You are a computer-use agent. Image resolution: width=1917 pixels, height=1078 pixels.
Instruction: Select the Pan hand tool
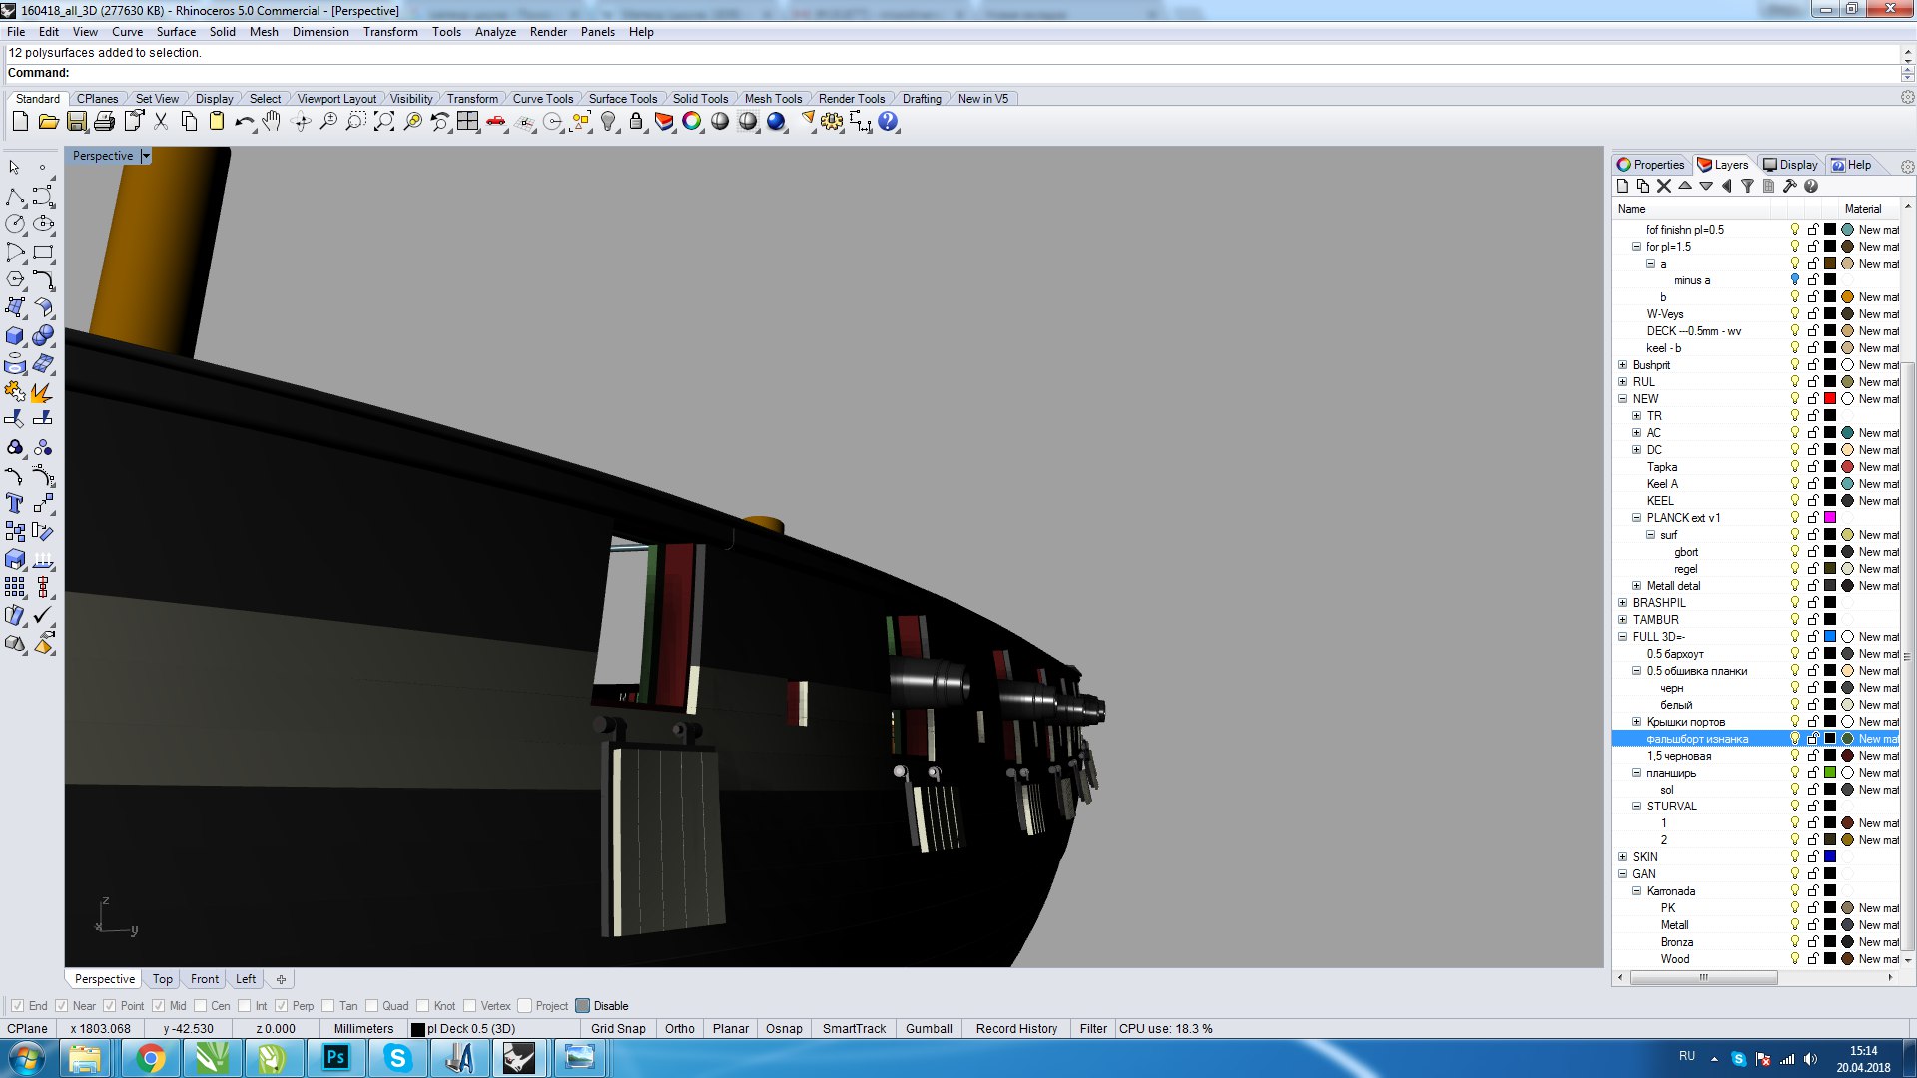coord(272,122)
